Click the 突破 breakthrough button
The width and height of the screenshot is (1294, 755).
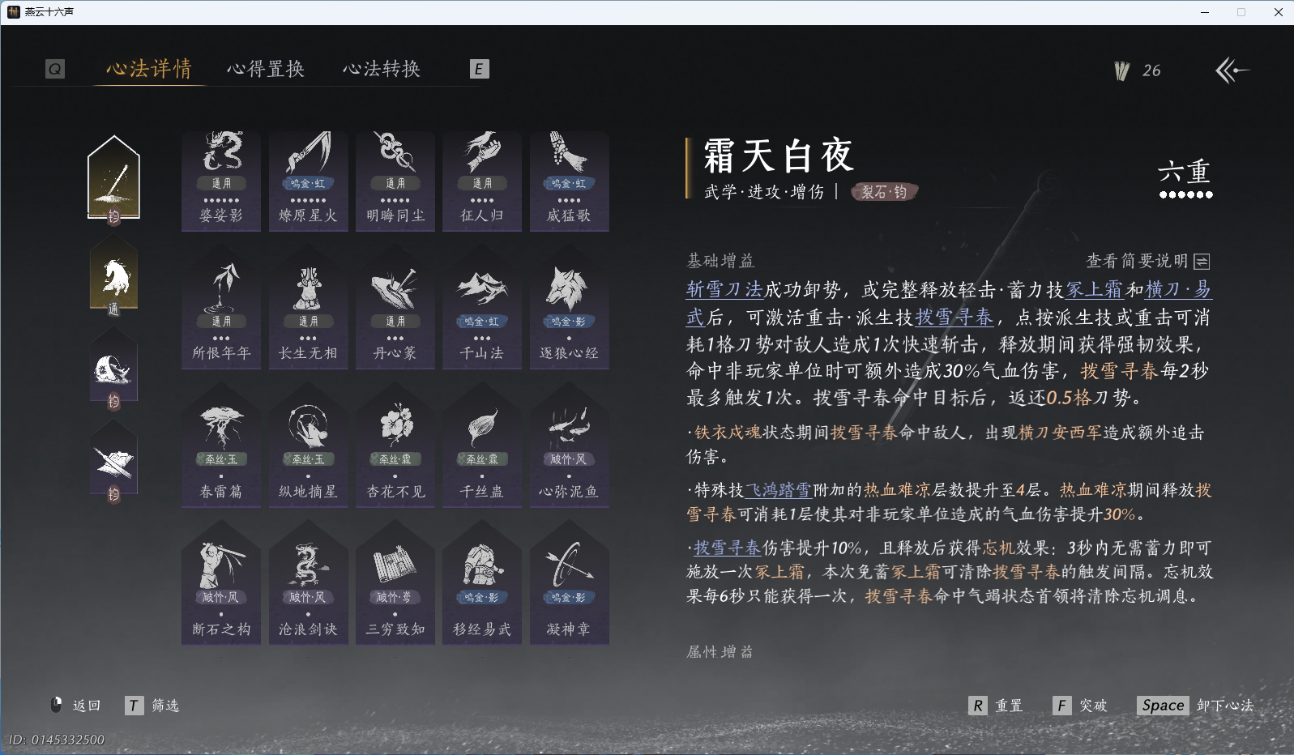tap(1080, 706)
